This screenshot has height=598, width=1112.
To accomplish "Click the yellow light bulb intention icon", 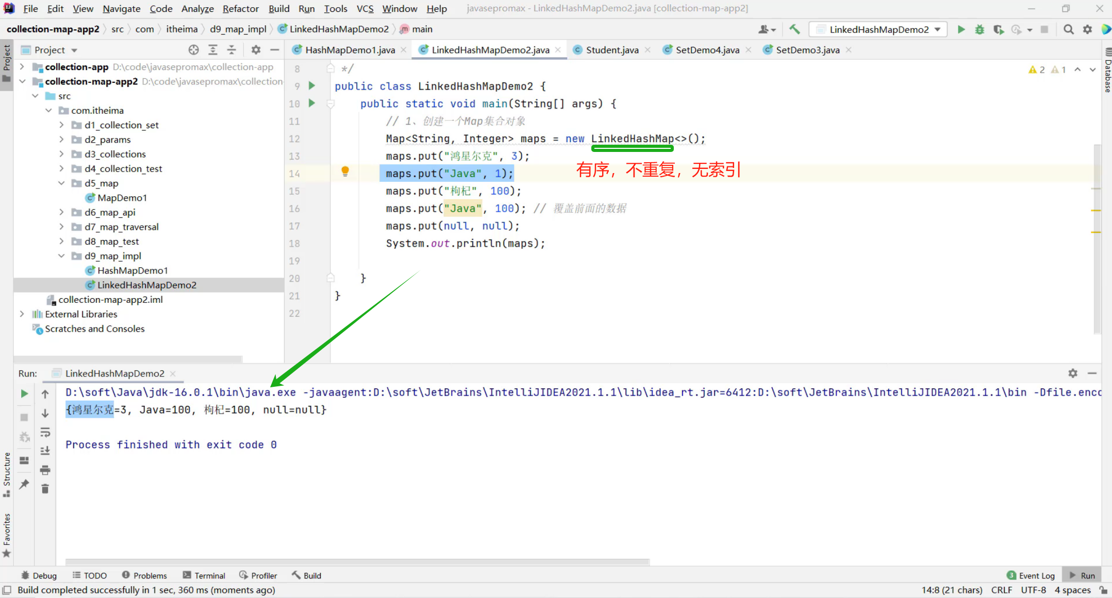I will tap(345, 171).
